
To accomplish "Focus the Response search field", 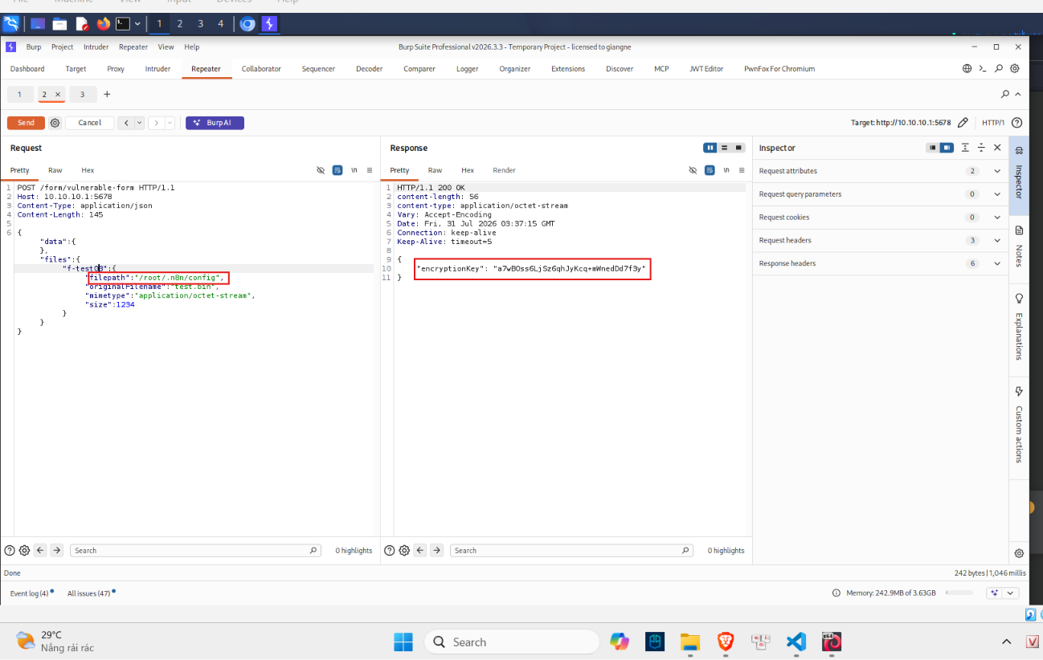I will click(572, 551).
